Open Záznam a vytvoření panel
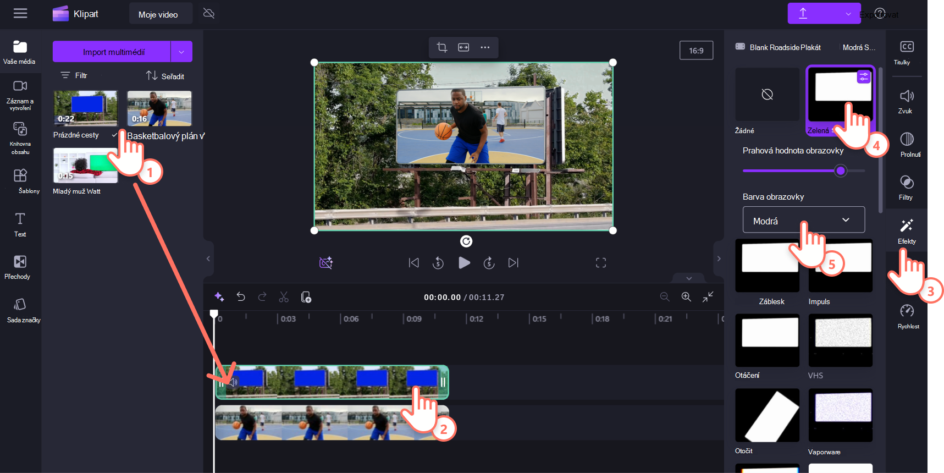Image resolution: width=944 pixels, height=473 pixels. (x=20, y=95)
